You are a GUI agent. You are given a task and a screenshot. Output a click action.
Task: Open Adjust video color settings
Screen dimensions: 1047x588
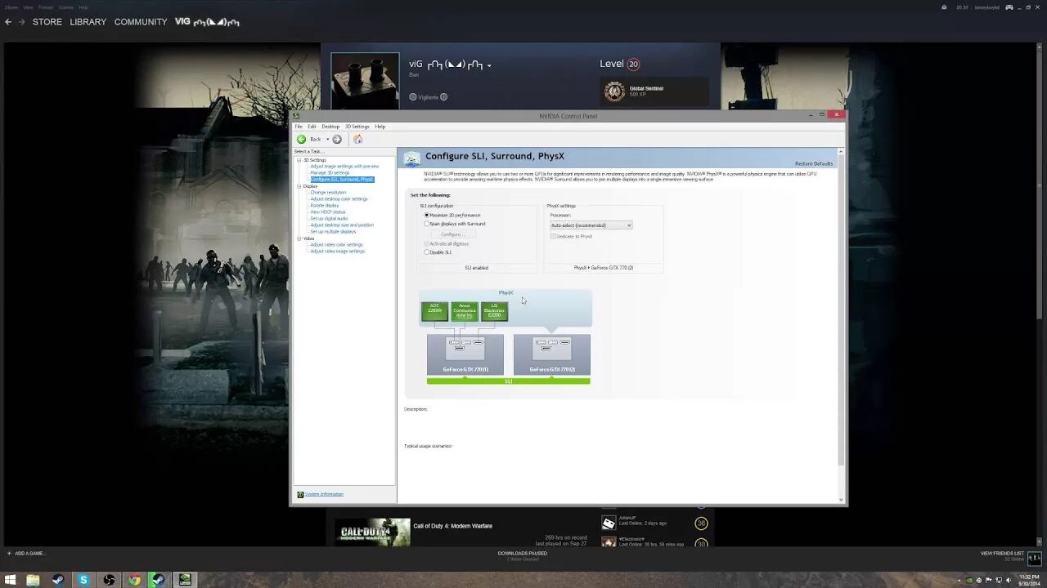point(336,245)
